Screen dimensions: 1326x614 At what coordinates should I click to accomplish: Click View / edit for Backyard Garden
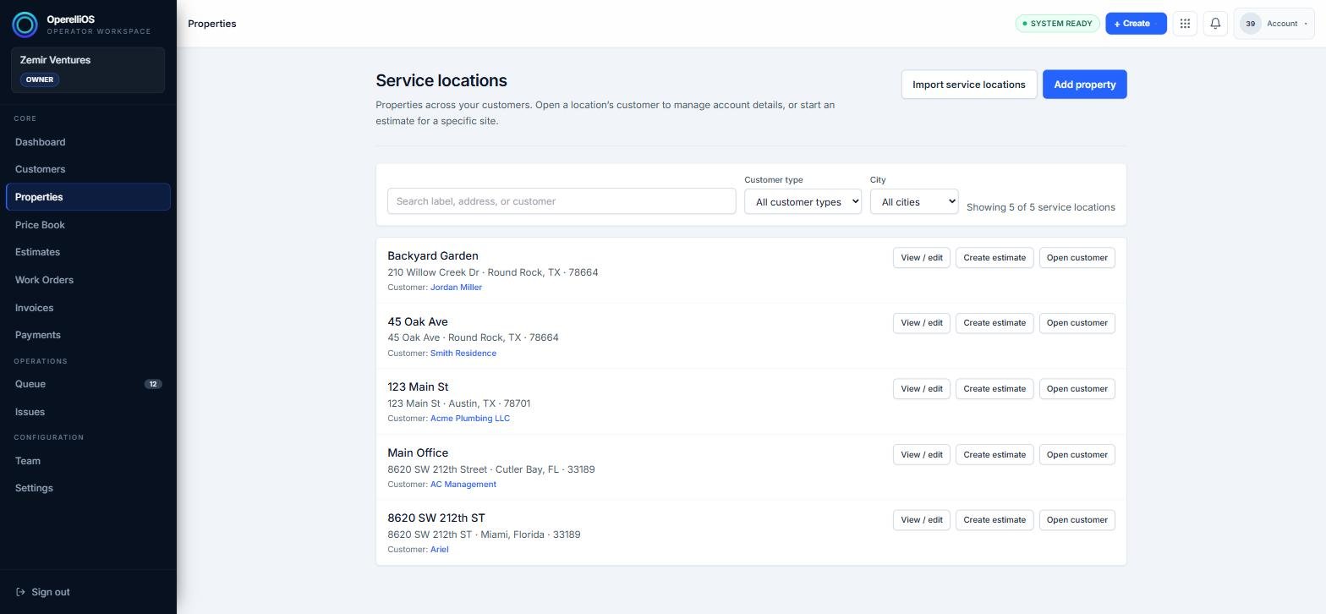click(922, 258)
